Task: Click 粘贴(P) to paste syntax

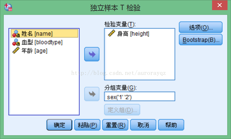Action: coord(87,125)
